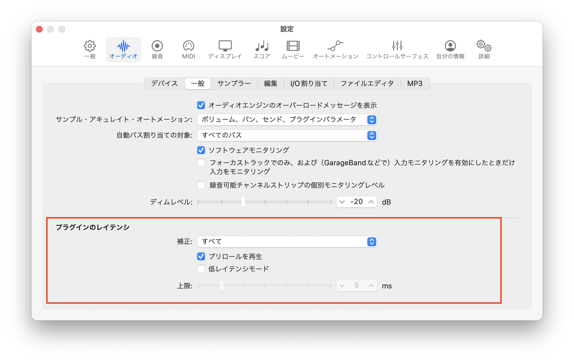The height and width of the screenshot is (362, 574).
Task: Open the 補正 (compensation) dropdown
Action: [287, 242]
